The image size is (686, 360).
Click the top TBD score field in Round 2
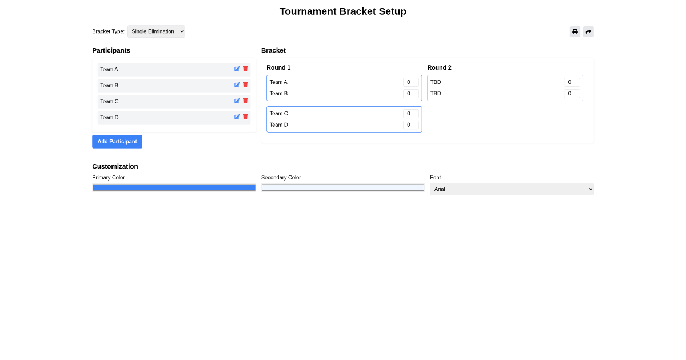pyautogui.click(x=571, y=82)
